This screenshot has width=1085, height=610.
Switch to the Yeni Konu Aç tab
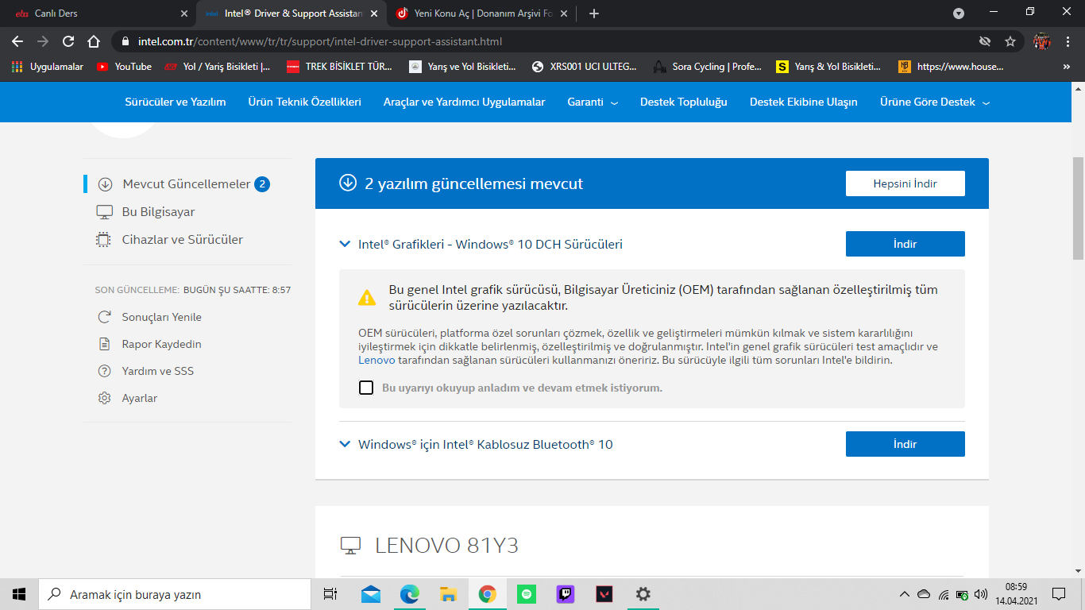coord(481,14)
